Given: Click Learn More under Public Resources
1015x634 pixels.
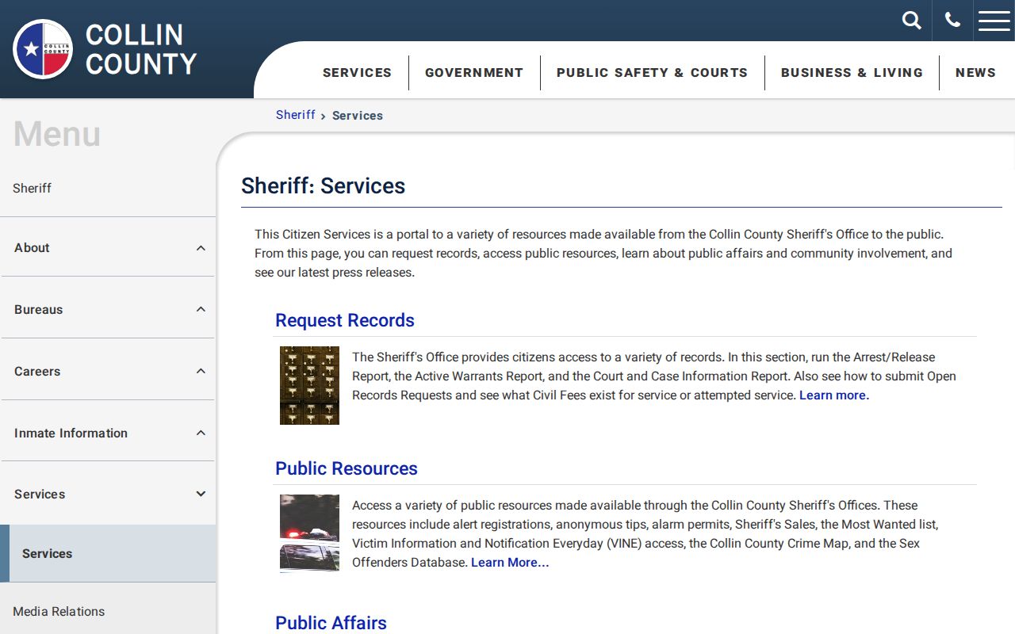Looking at the screenshot, I should tap(510, 563).
